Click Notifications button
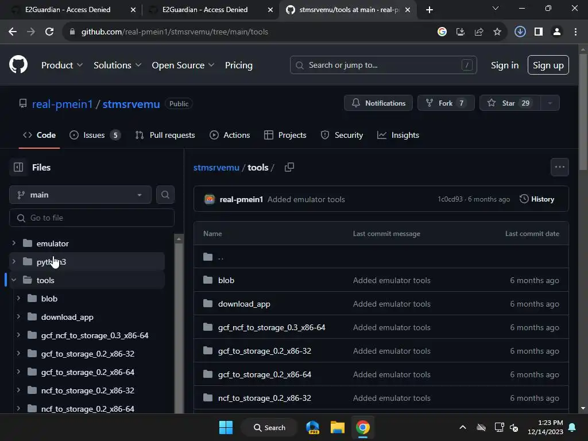Viewport: 588px width, 441px height. coord(378,103)
